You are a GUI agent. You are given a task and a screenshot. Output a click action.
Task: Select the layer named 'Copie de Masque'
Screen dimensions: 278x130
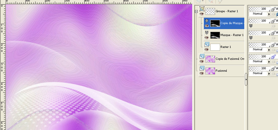click(232, 23)
